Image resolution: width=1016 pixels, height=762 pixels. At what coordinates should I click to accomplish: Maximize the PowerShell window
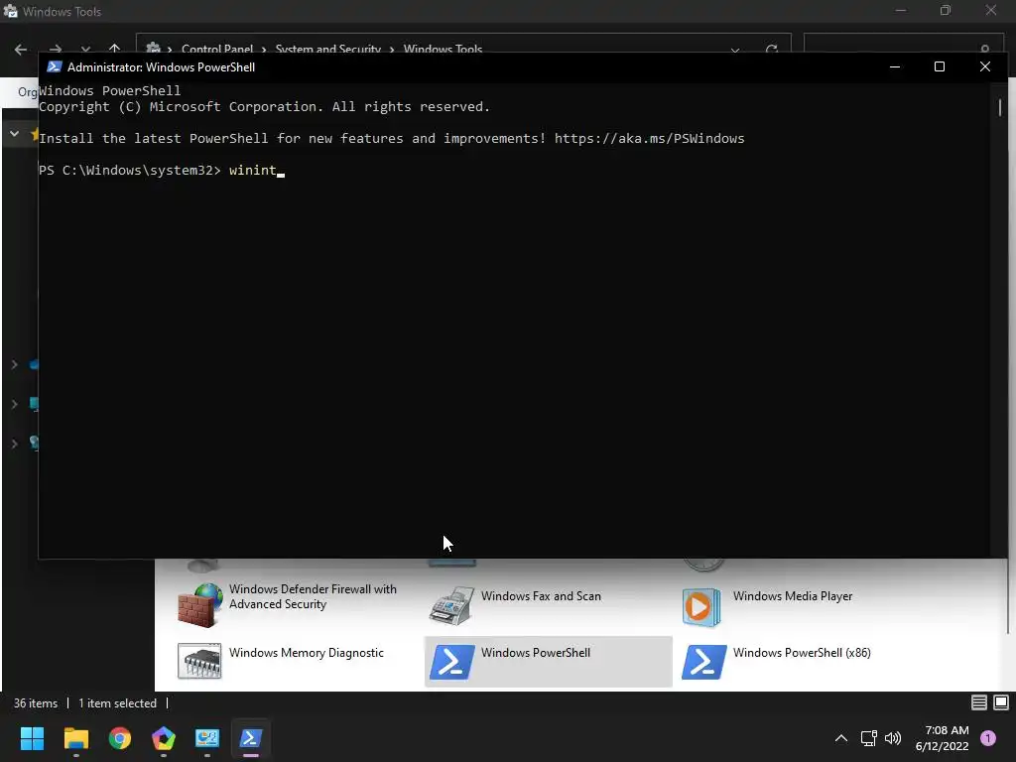click(940, 66)
